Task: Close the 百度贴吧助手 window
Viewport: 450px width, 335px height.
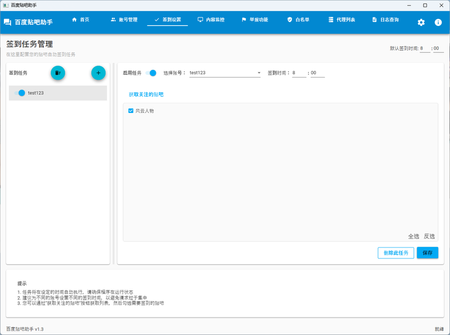Action: 442,6
